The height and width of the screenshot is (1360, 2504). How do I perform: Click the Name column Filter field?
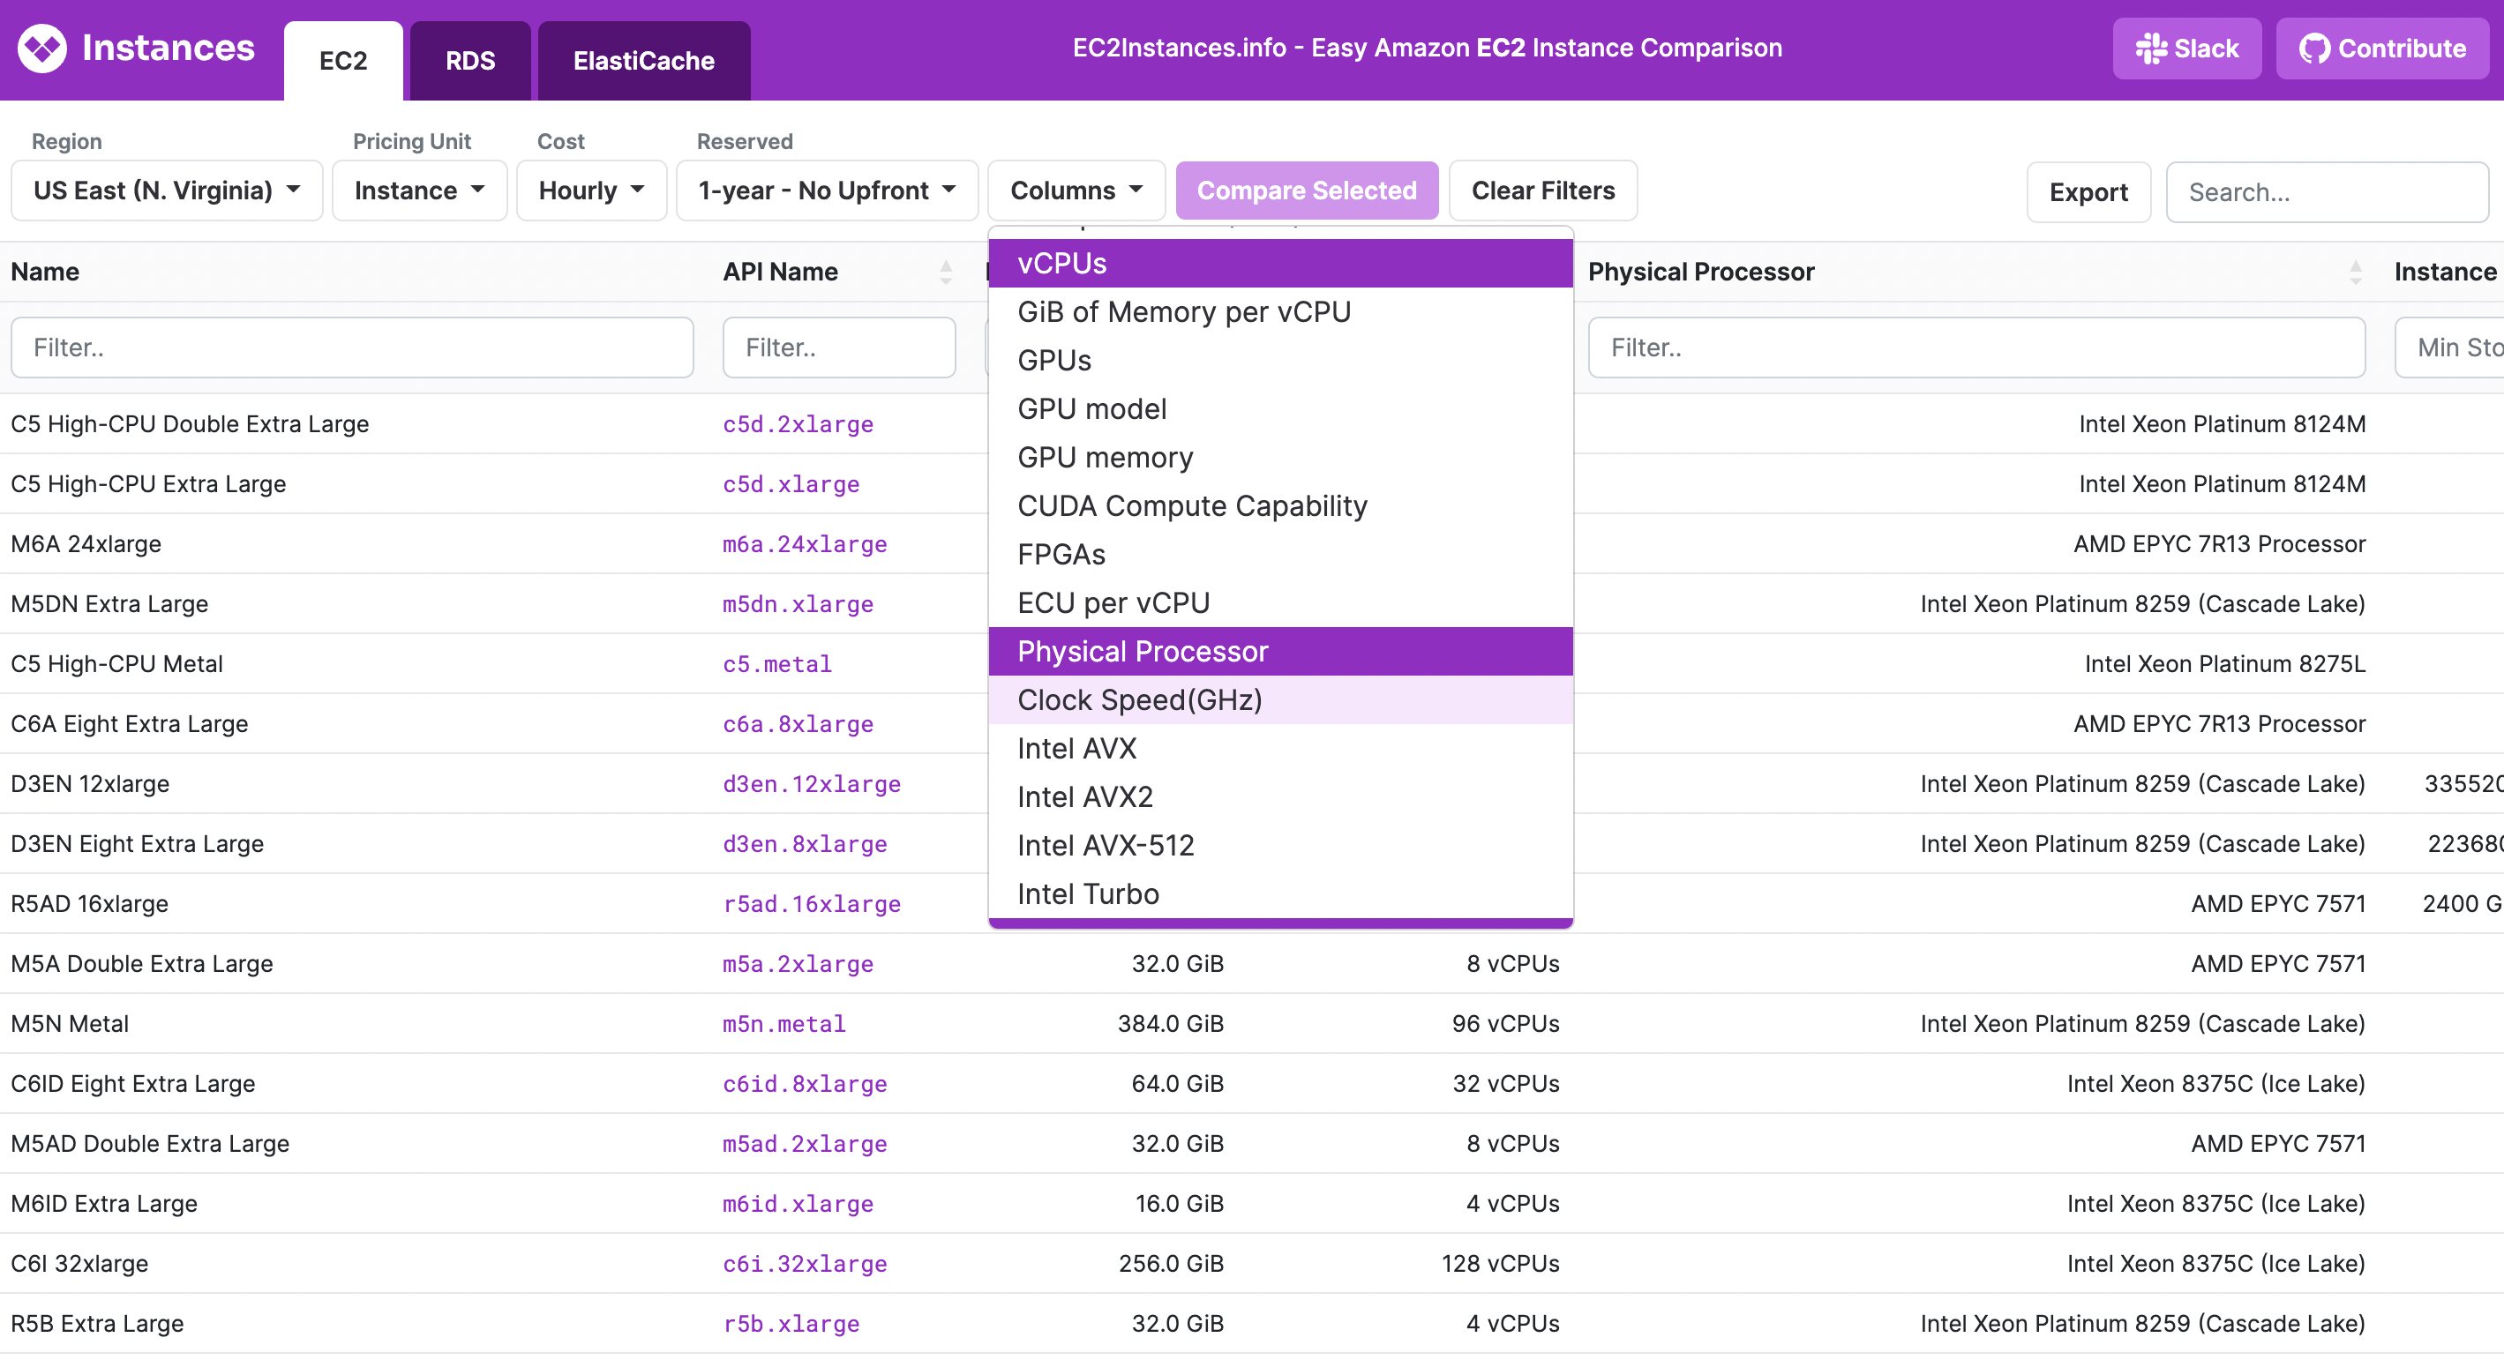point(352,347)
